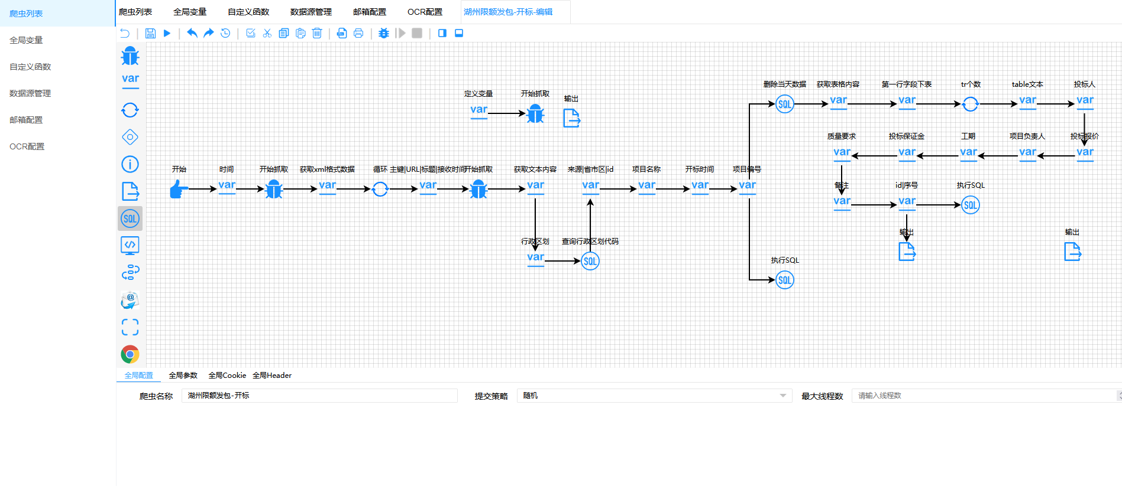Viewport: 1122px width, 496px height.
Task: Switch to the 全局Cookie bottom tab
Action: coord(227,376)
